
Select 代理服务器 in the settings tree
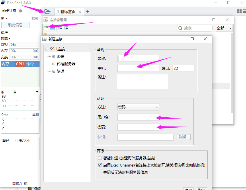pos(66,64)
